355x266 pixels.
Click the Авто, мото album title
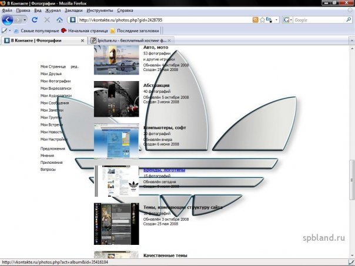[x=156, y=48]
